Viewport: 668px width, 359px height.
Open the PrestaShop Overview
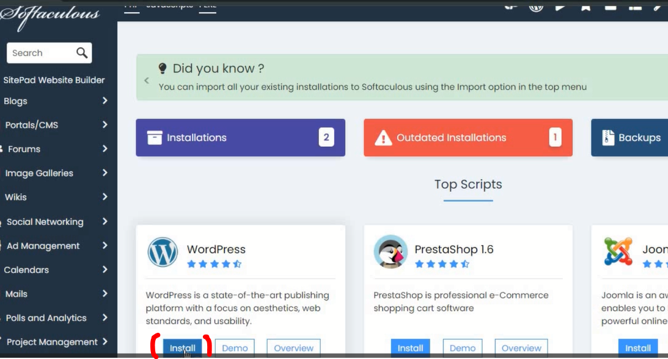click(521, 348)
